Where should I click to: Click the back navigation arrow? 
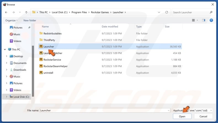[x=6, y=12]
